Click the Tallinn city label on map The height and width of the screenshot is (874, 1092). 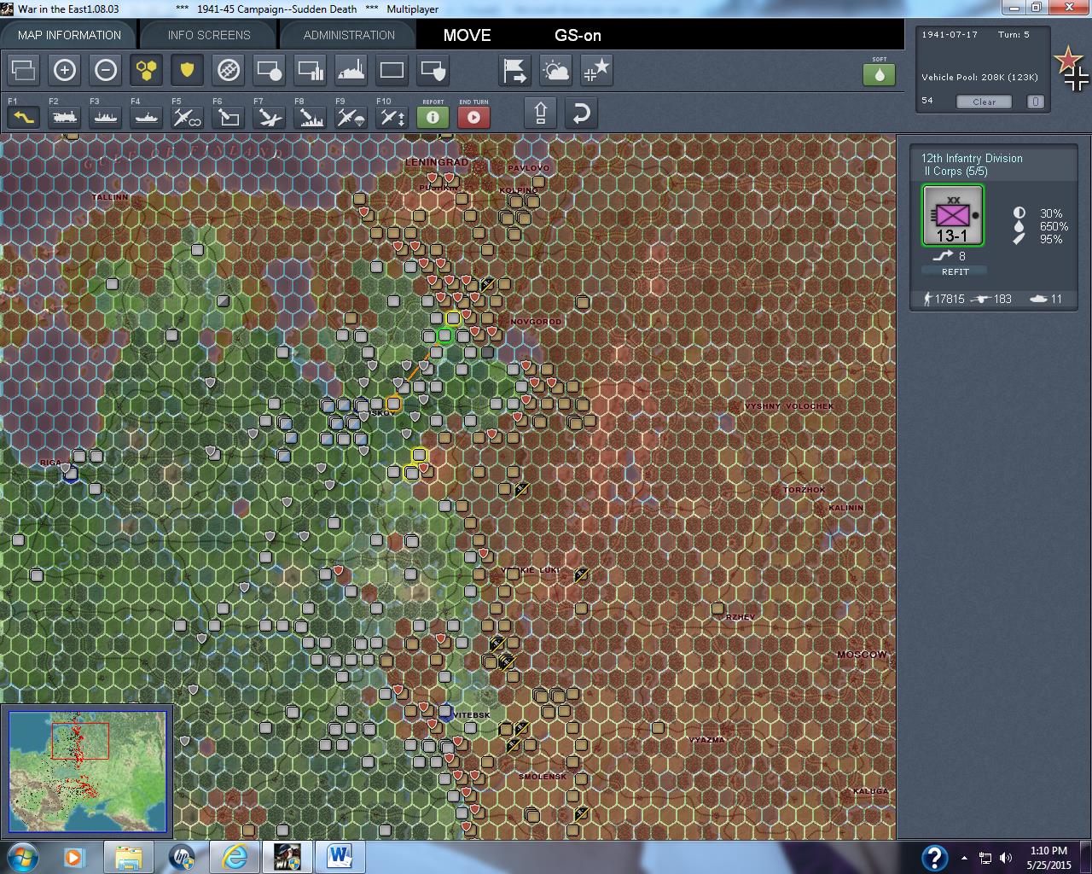click(109, 197)
